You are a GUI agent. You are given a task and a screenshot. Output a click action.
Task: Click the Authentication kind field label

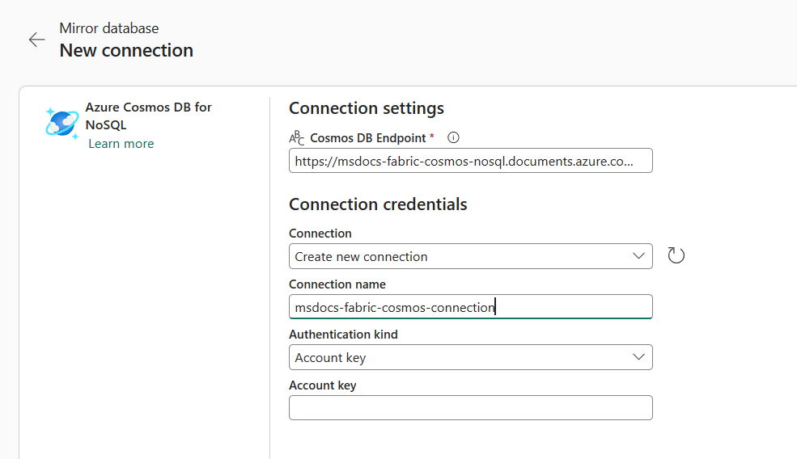click(343, 335)
